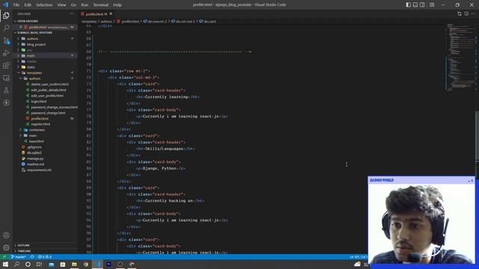Open the Accounts menu icon
479x269 pixels.
tap(6, 235)
